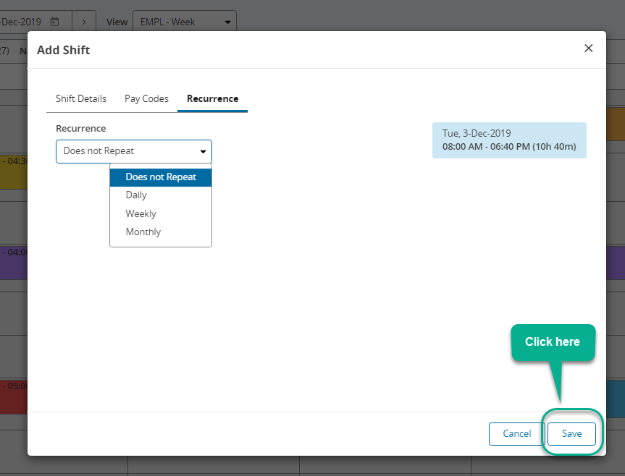The image size is (625, 476).
Task: Open the Recurrence combo box
Action: 134,151
